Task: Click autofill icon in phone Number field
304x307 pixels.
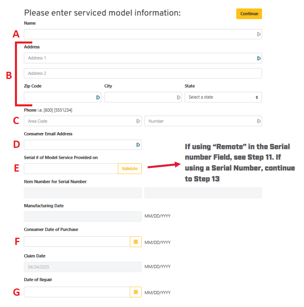Action: [259, 121]
